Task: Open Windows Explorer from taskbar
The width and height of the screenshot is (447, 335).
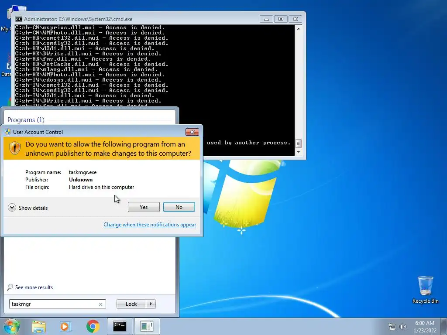Action: (39, 326)
